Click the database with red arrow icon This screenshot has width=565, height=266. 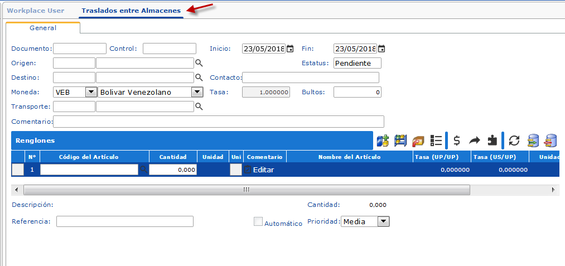coord(550,141)
